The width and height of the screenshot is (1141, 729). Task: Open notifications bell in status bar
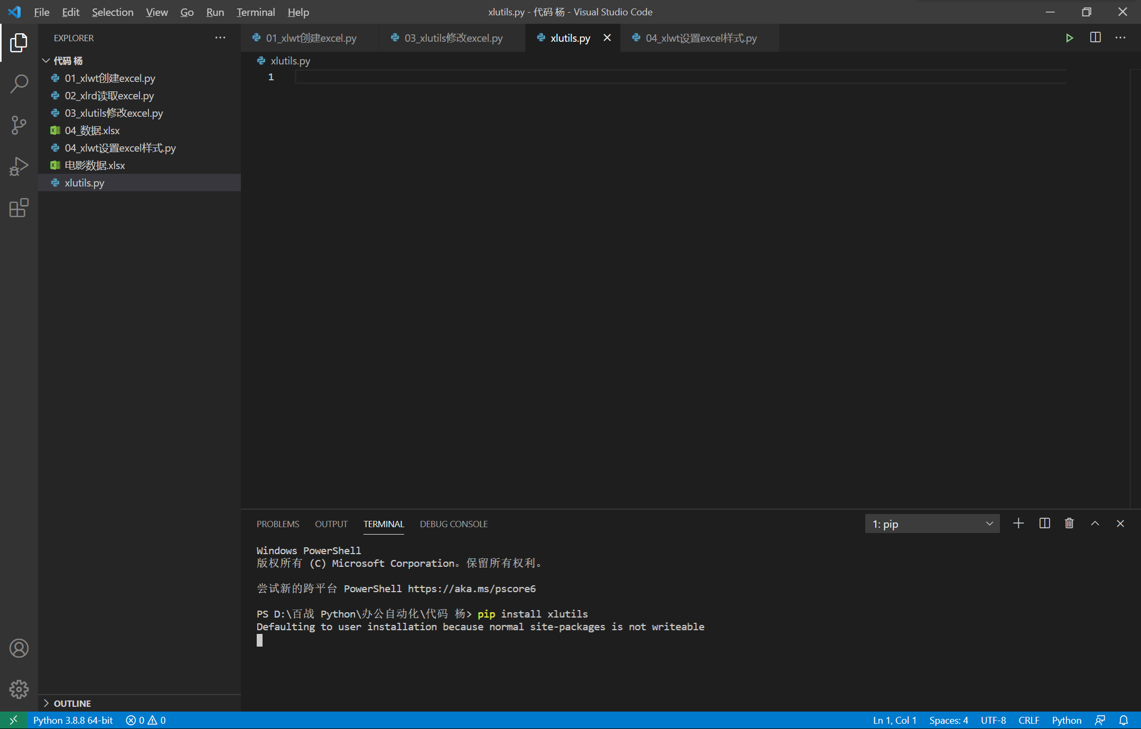pos(1124,720)
